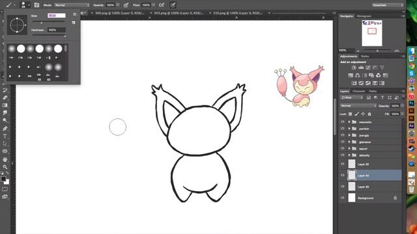Add a Brightness/Contrast adjustment
The height and width of the screenshot is (234, 417).
click(x=354, y=68)
